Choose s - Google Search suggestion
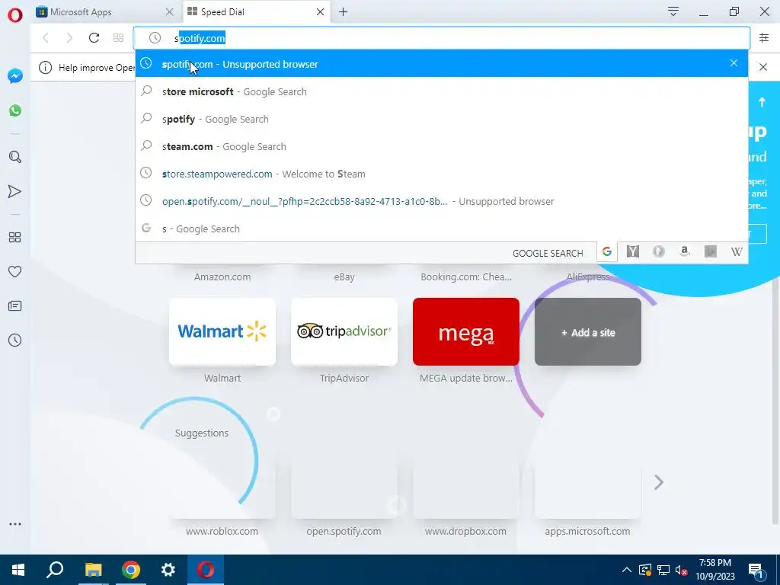 point(442,229)
